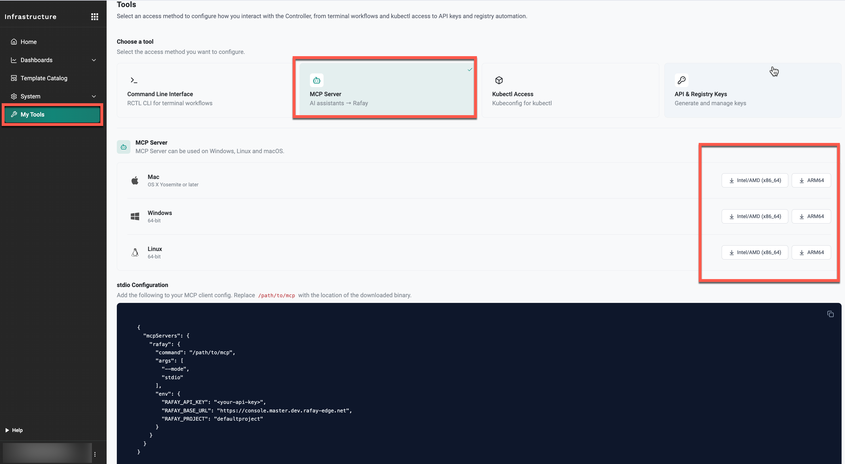The width and height of the screenshot is (845, 464).
Task: Click the RAFAY_API_KEY line in the code block
Action: [214, 402]
